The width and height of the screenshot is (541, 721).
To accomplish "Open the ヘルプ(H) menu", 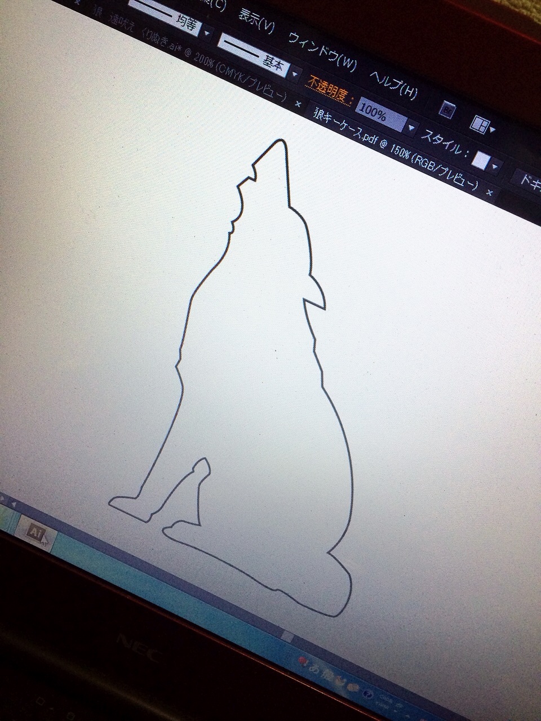I will tap(394, 83).
